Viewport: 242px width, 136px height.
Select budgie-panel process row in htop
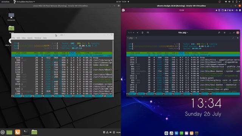tap(183, 78)
